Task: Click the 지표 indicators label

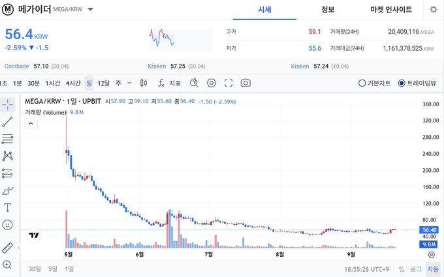Action: tap(175, 83)
